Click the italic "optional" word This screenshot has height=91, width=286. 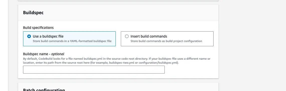tap(58, 54)
